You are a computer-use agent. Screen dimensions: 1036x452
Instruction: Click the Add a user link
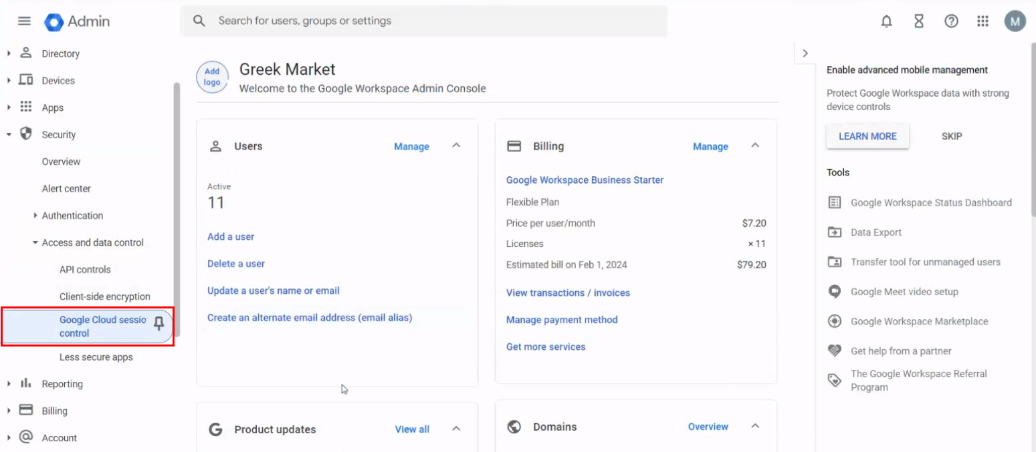click(x=231, y=237)
